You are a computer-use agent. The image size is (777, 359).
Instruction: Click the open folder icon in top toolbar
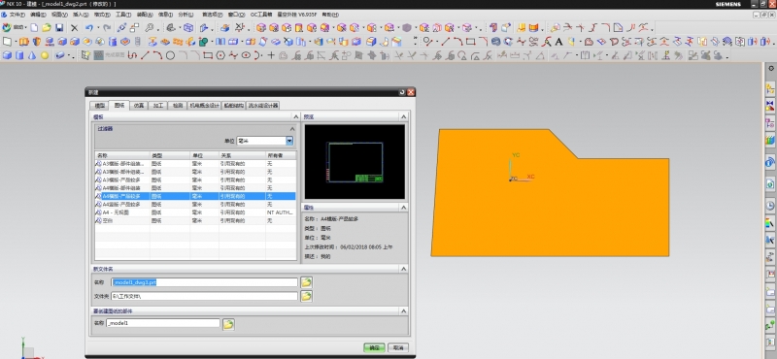[x=47, y=28]
